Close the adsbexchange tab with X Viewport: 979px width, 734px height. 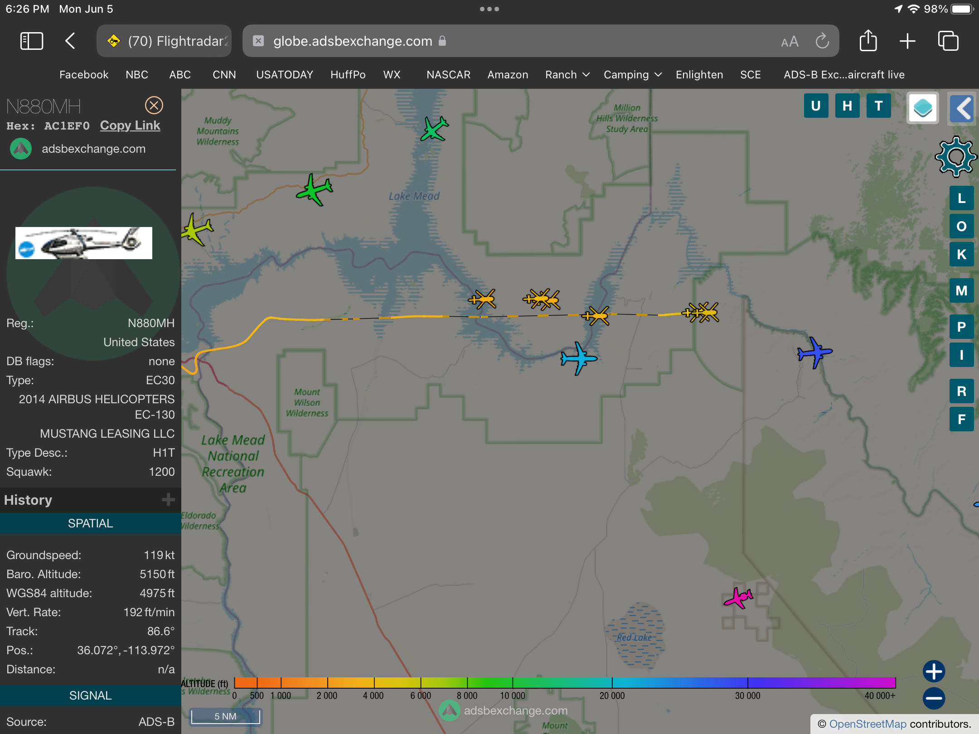[258, 41]
